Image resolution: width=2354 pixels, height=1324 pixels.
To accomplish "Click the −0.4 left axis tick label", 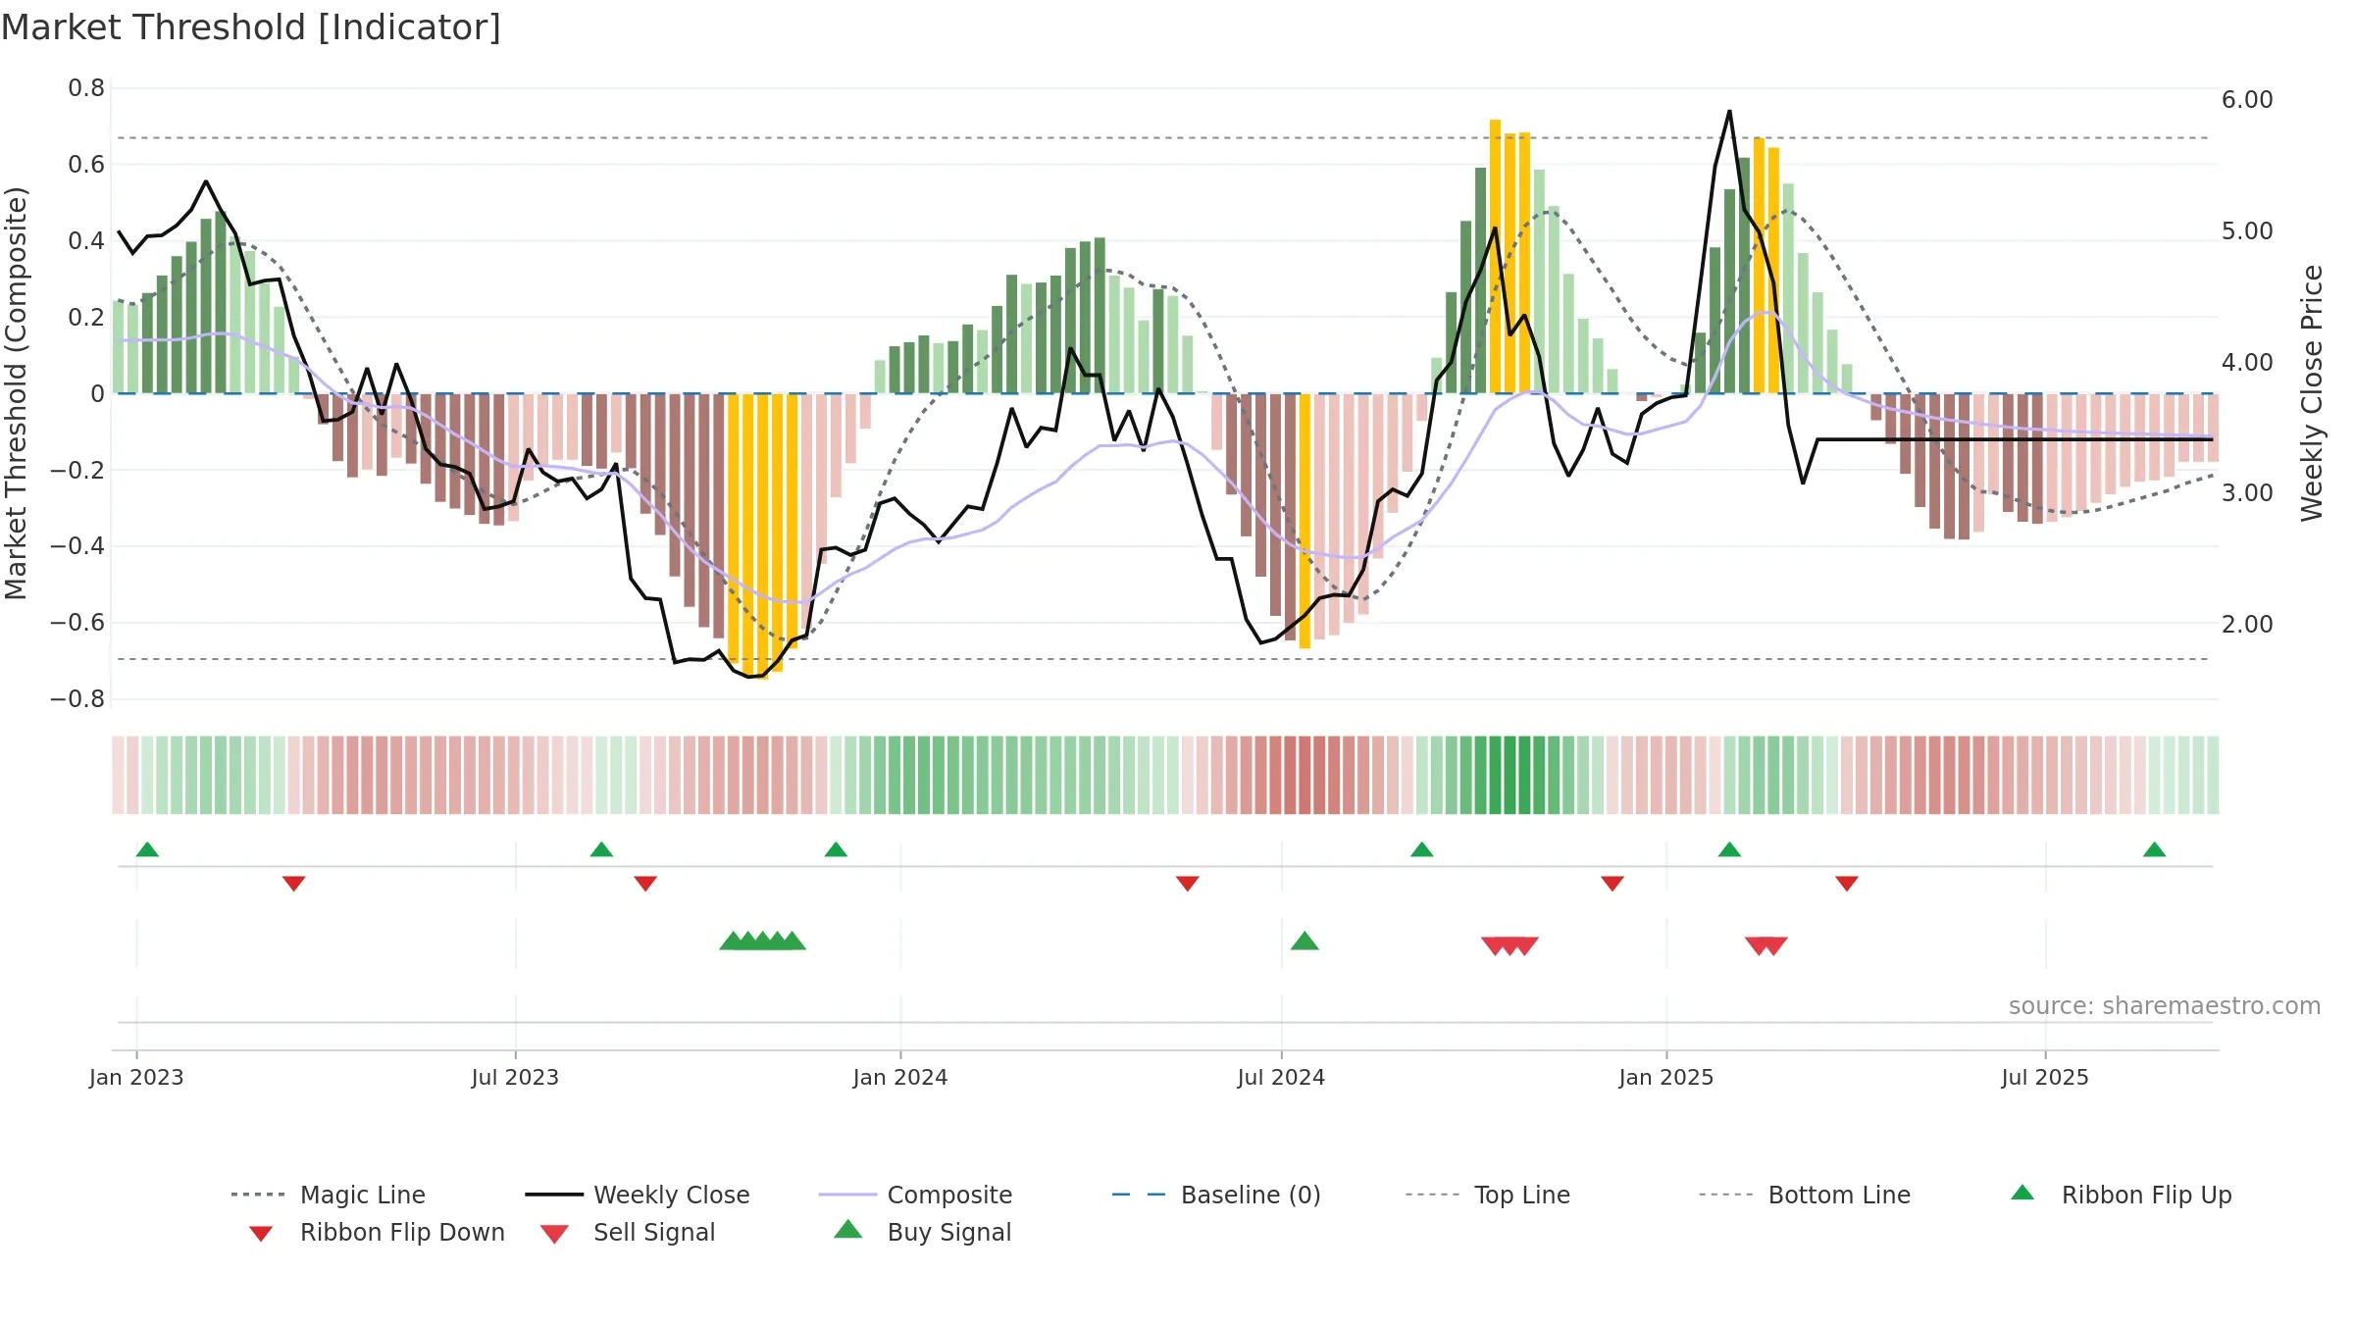I will pyautogui.click(x=77, y=546).
